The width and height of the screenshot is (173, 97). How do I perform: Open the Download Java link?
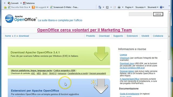tap(127, 64)
